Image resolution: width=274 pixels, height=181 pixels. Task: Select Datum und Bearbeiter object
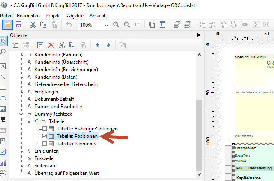(x=58, y=107)
